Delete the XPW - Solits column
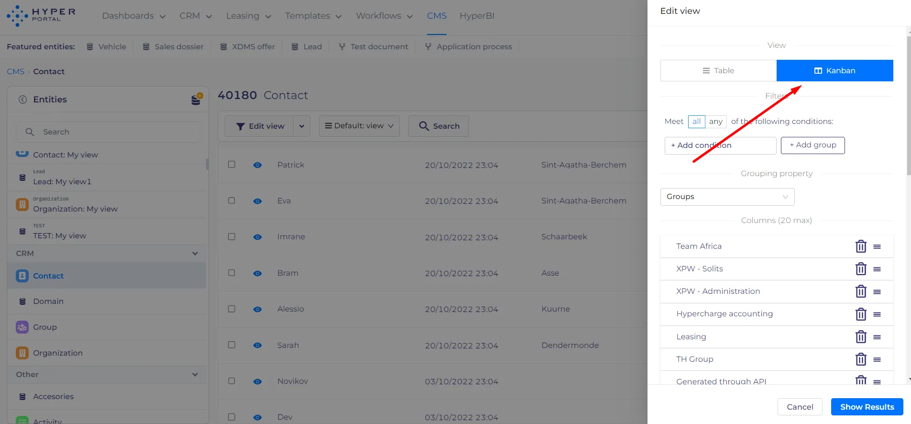 (x=861, y=269)
